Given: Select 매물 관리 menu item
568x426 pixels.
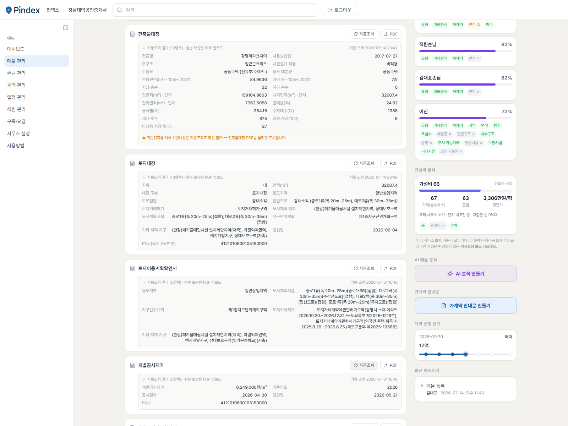Looking at the screenshot, I should coord(37,61).
